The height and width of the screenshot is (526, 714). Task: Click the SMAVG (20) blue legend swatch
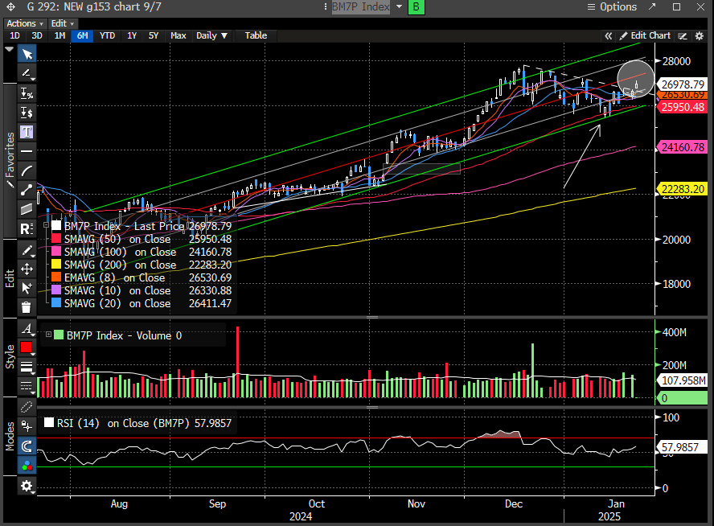coord(56,302)
